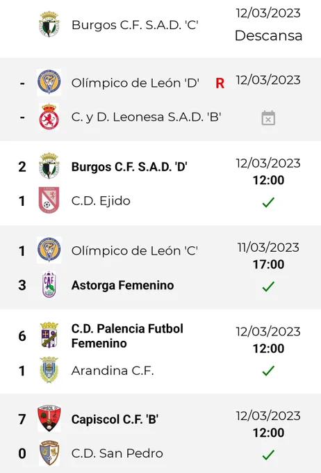Open the Astorga Femenino team link

(x=122, y=285)
